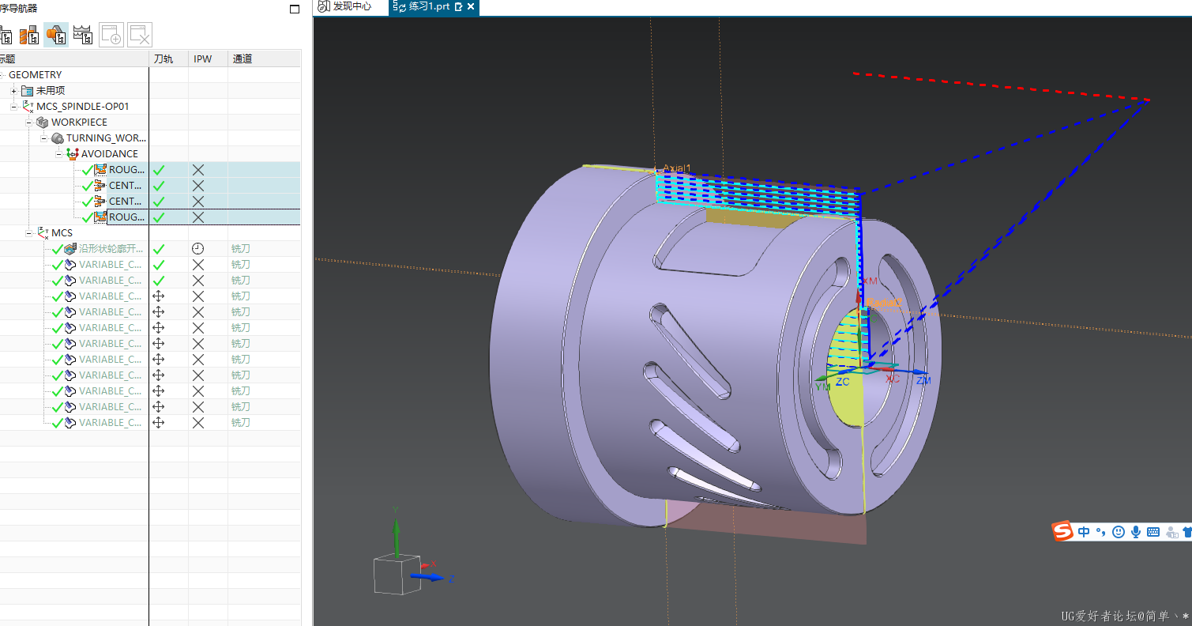Click the MCS coordinate system icon
Screen dimensions: 1192x626
coord(43,233)
